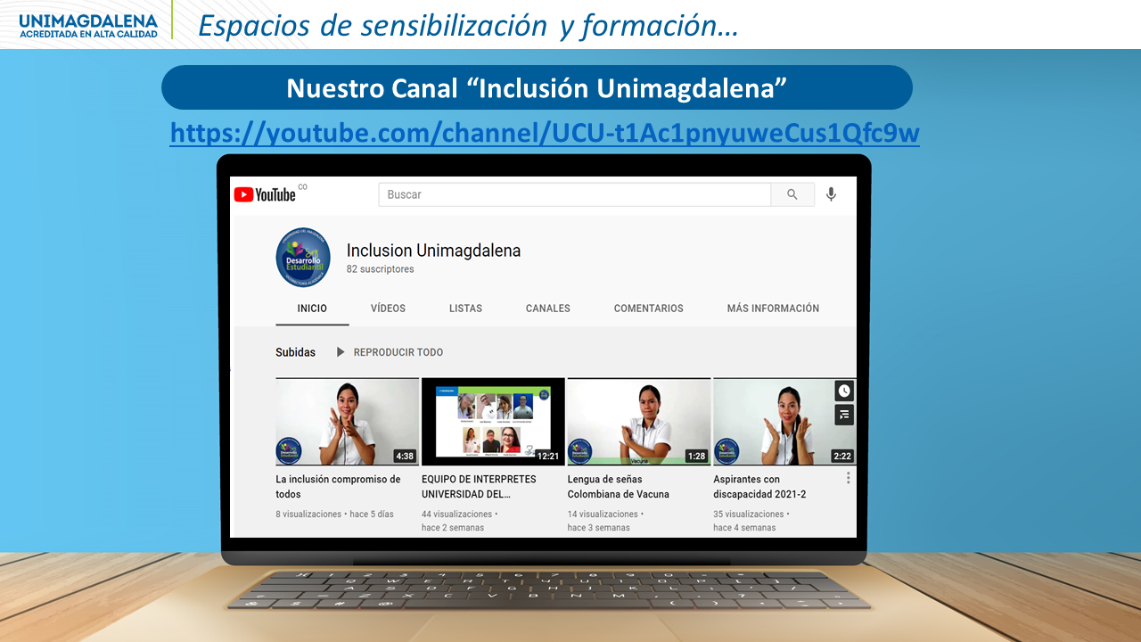
Task: Open the LISTAS tab
Action: pyautogui.click(x=465, y=309)
